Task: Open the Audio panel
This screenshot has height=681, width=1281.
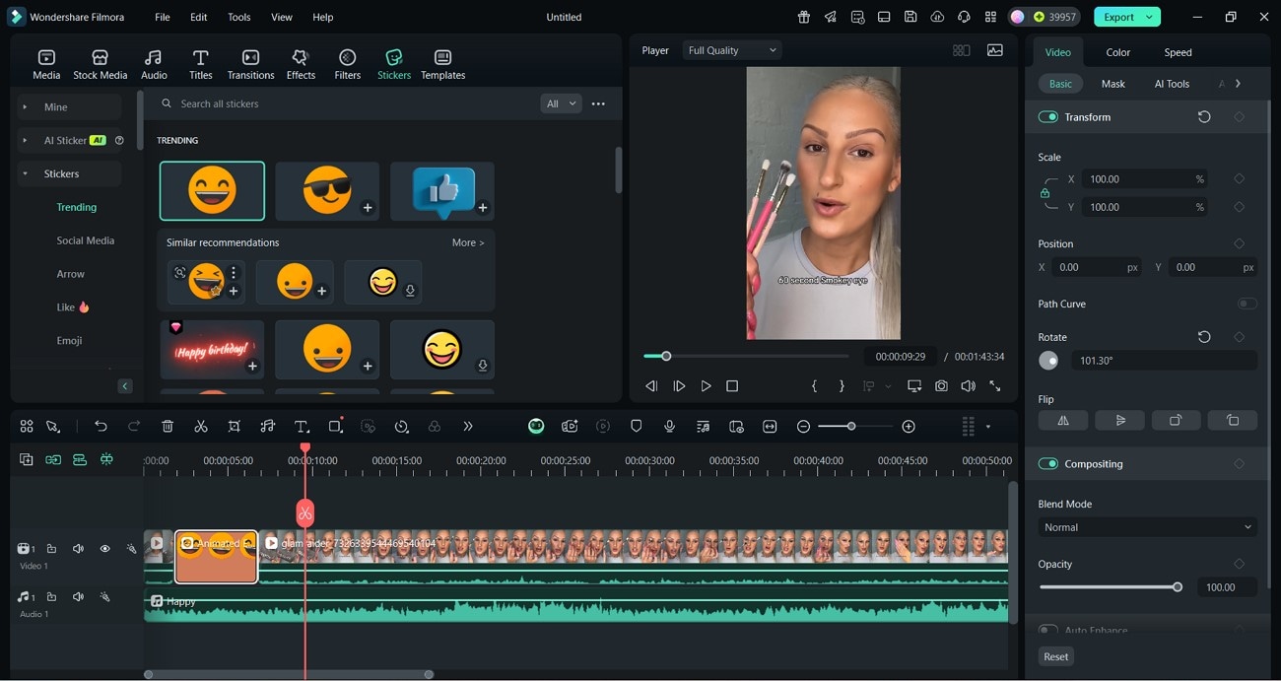Action: tap(154, 64)
